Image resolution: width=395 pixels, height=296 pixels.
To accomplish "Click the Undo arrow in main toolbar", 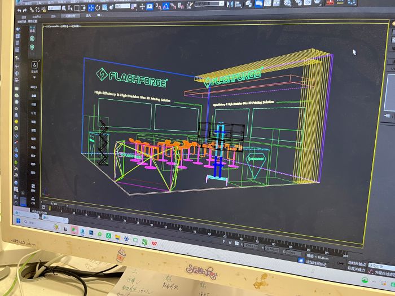I will [x=19, y=10].
